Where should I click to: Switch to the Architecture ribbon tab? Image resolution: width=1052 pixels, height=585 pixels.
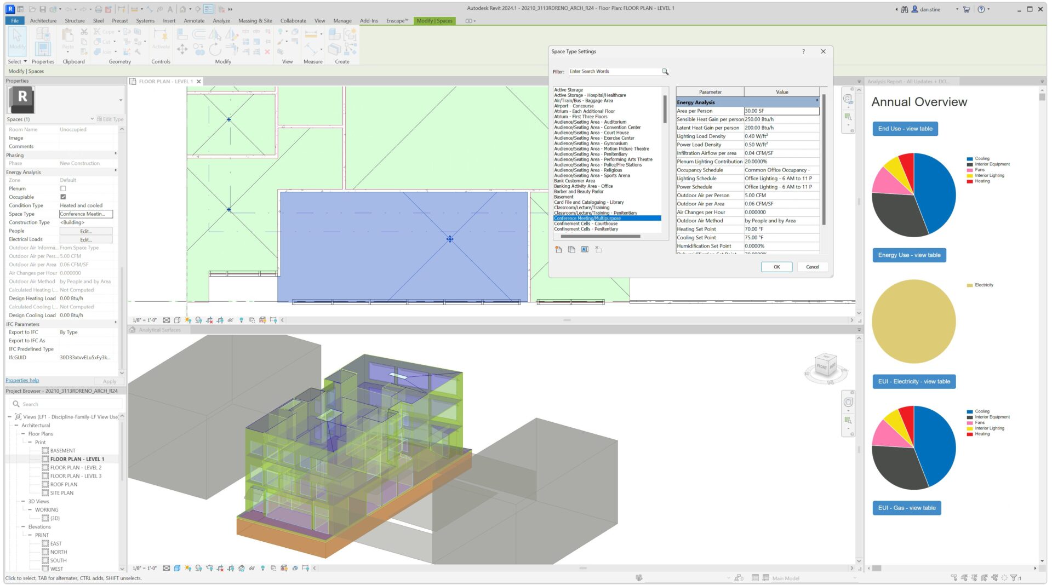43,21
